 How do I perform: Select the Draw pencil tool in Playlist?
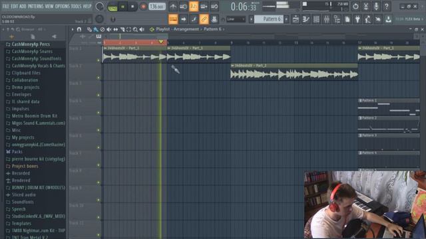tap(89, 29)
